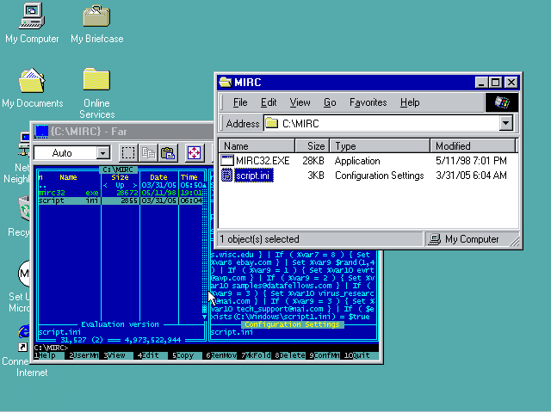The height and width of the screenshot is (413, 551).
Task: Click the folder icon in the Address bar
Action: coord(272,123)
